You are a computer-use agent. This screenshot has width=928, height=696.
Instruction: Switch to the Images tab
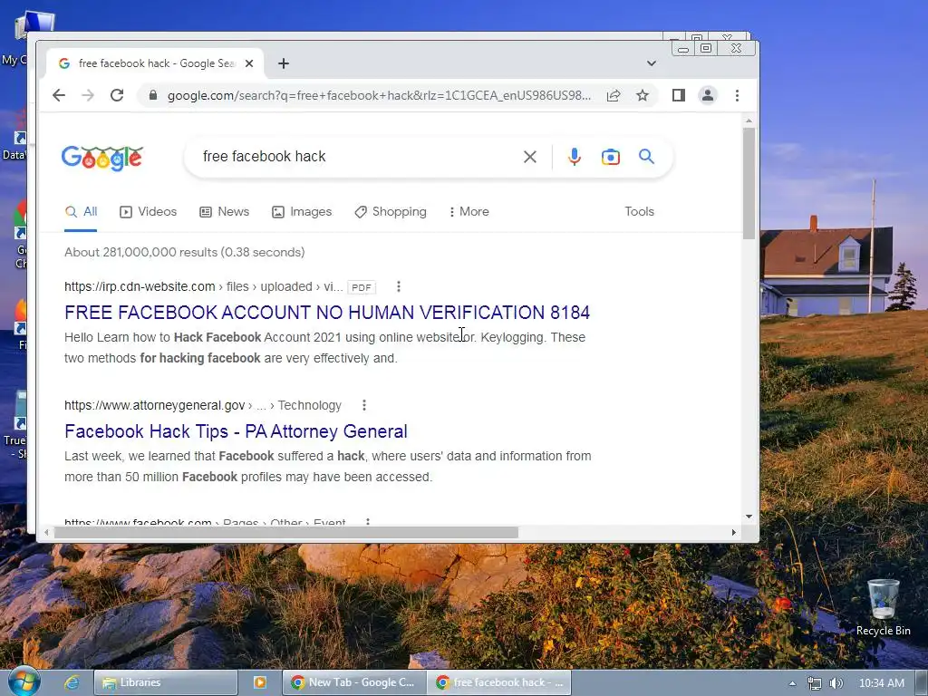click(302, 212)
